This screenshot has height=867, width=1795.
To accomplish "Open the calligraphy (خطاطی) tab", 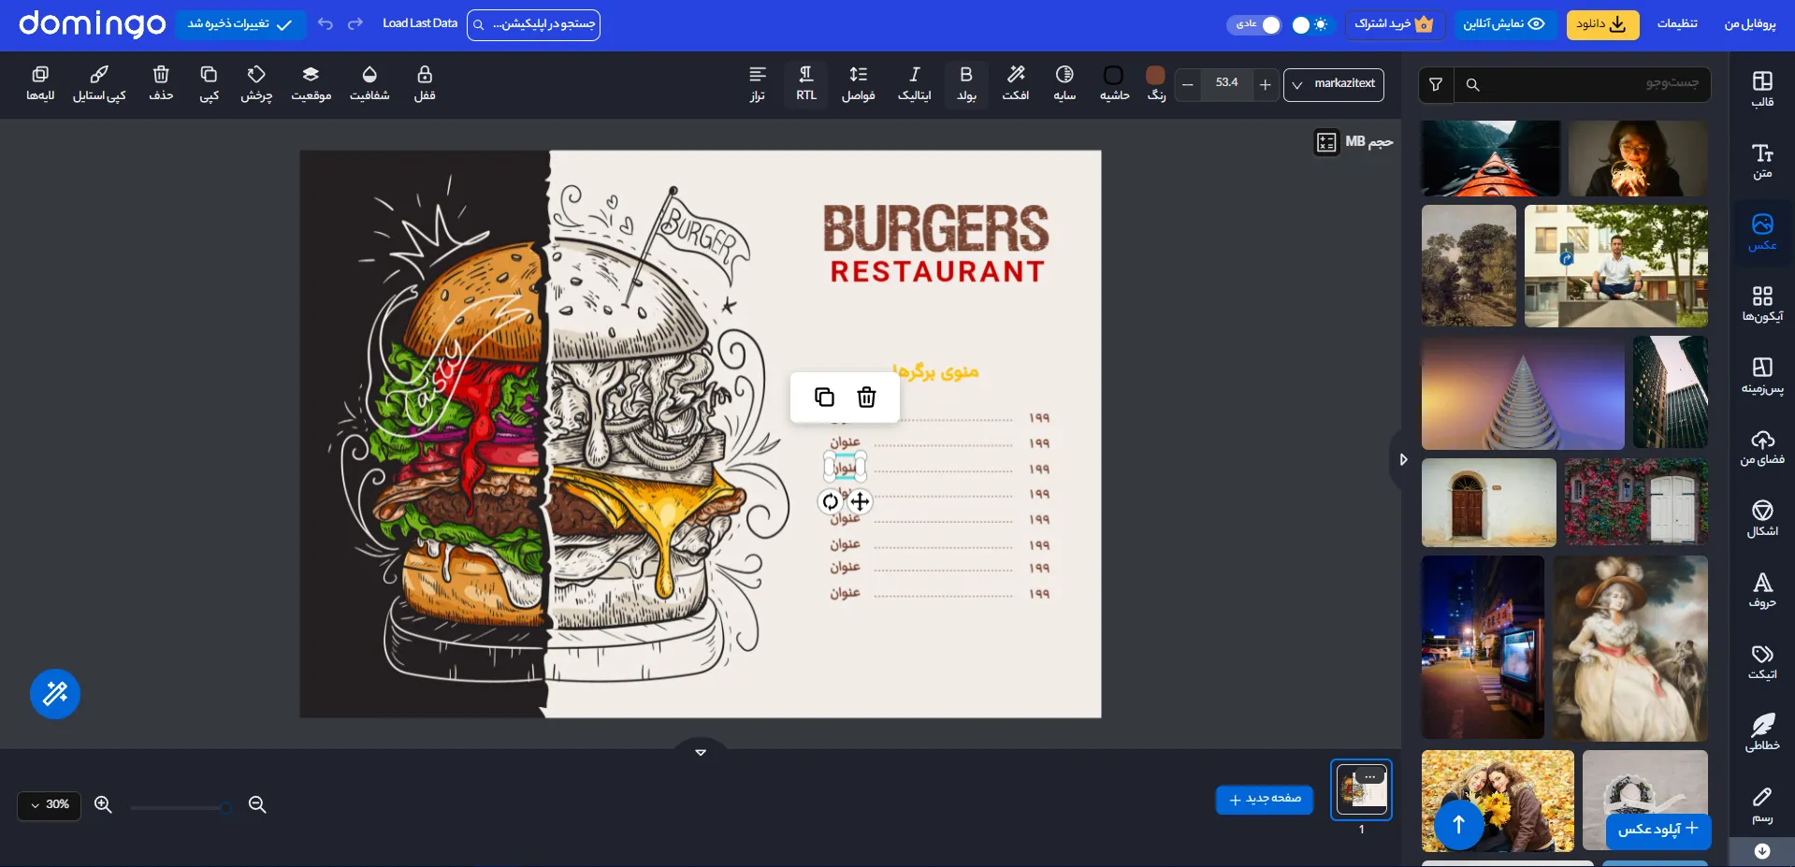I will [x=1762, y=732].
